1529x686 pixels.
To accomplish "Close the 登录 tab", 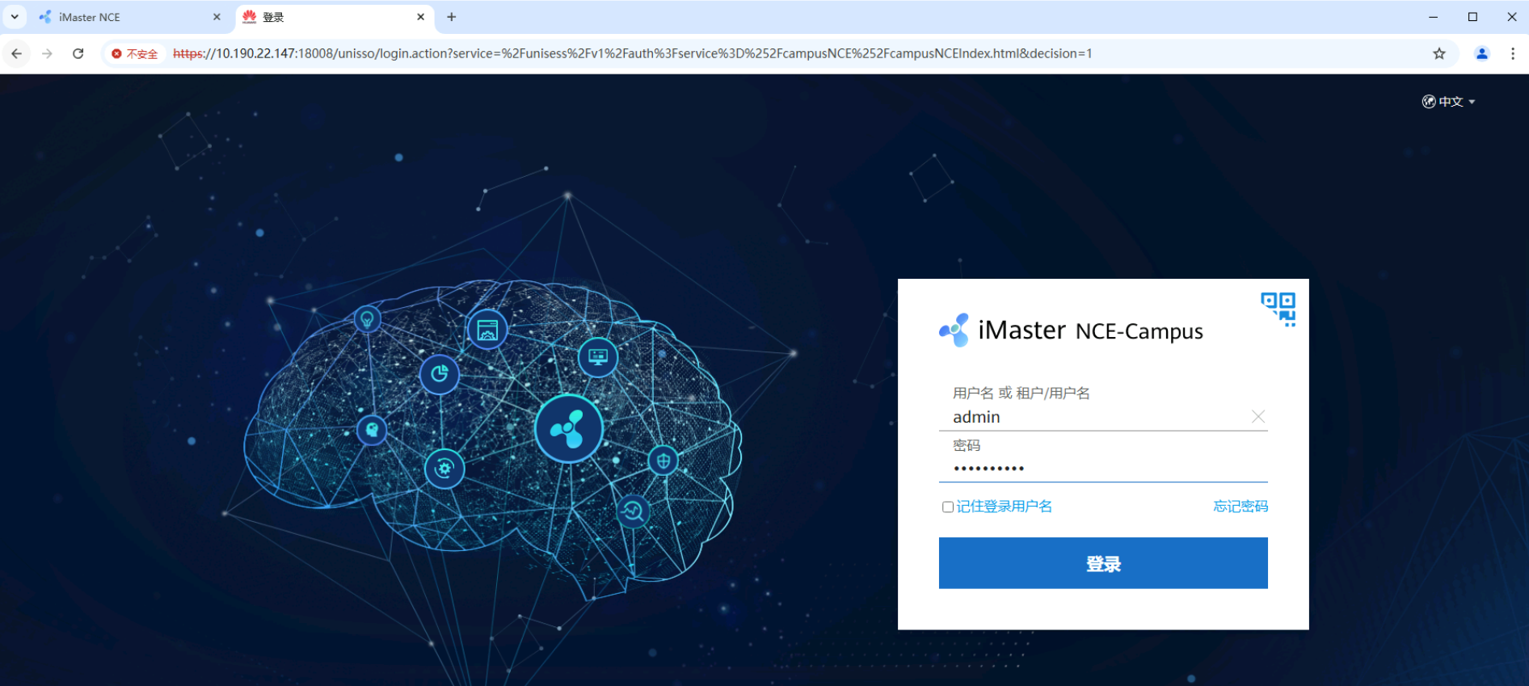I will pyautogui.click(x=420, y=17).
